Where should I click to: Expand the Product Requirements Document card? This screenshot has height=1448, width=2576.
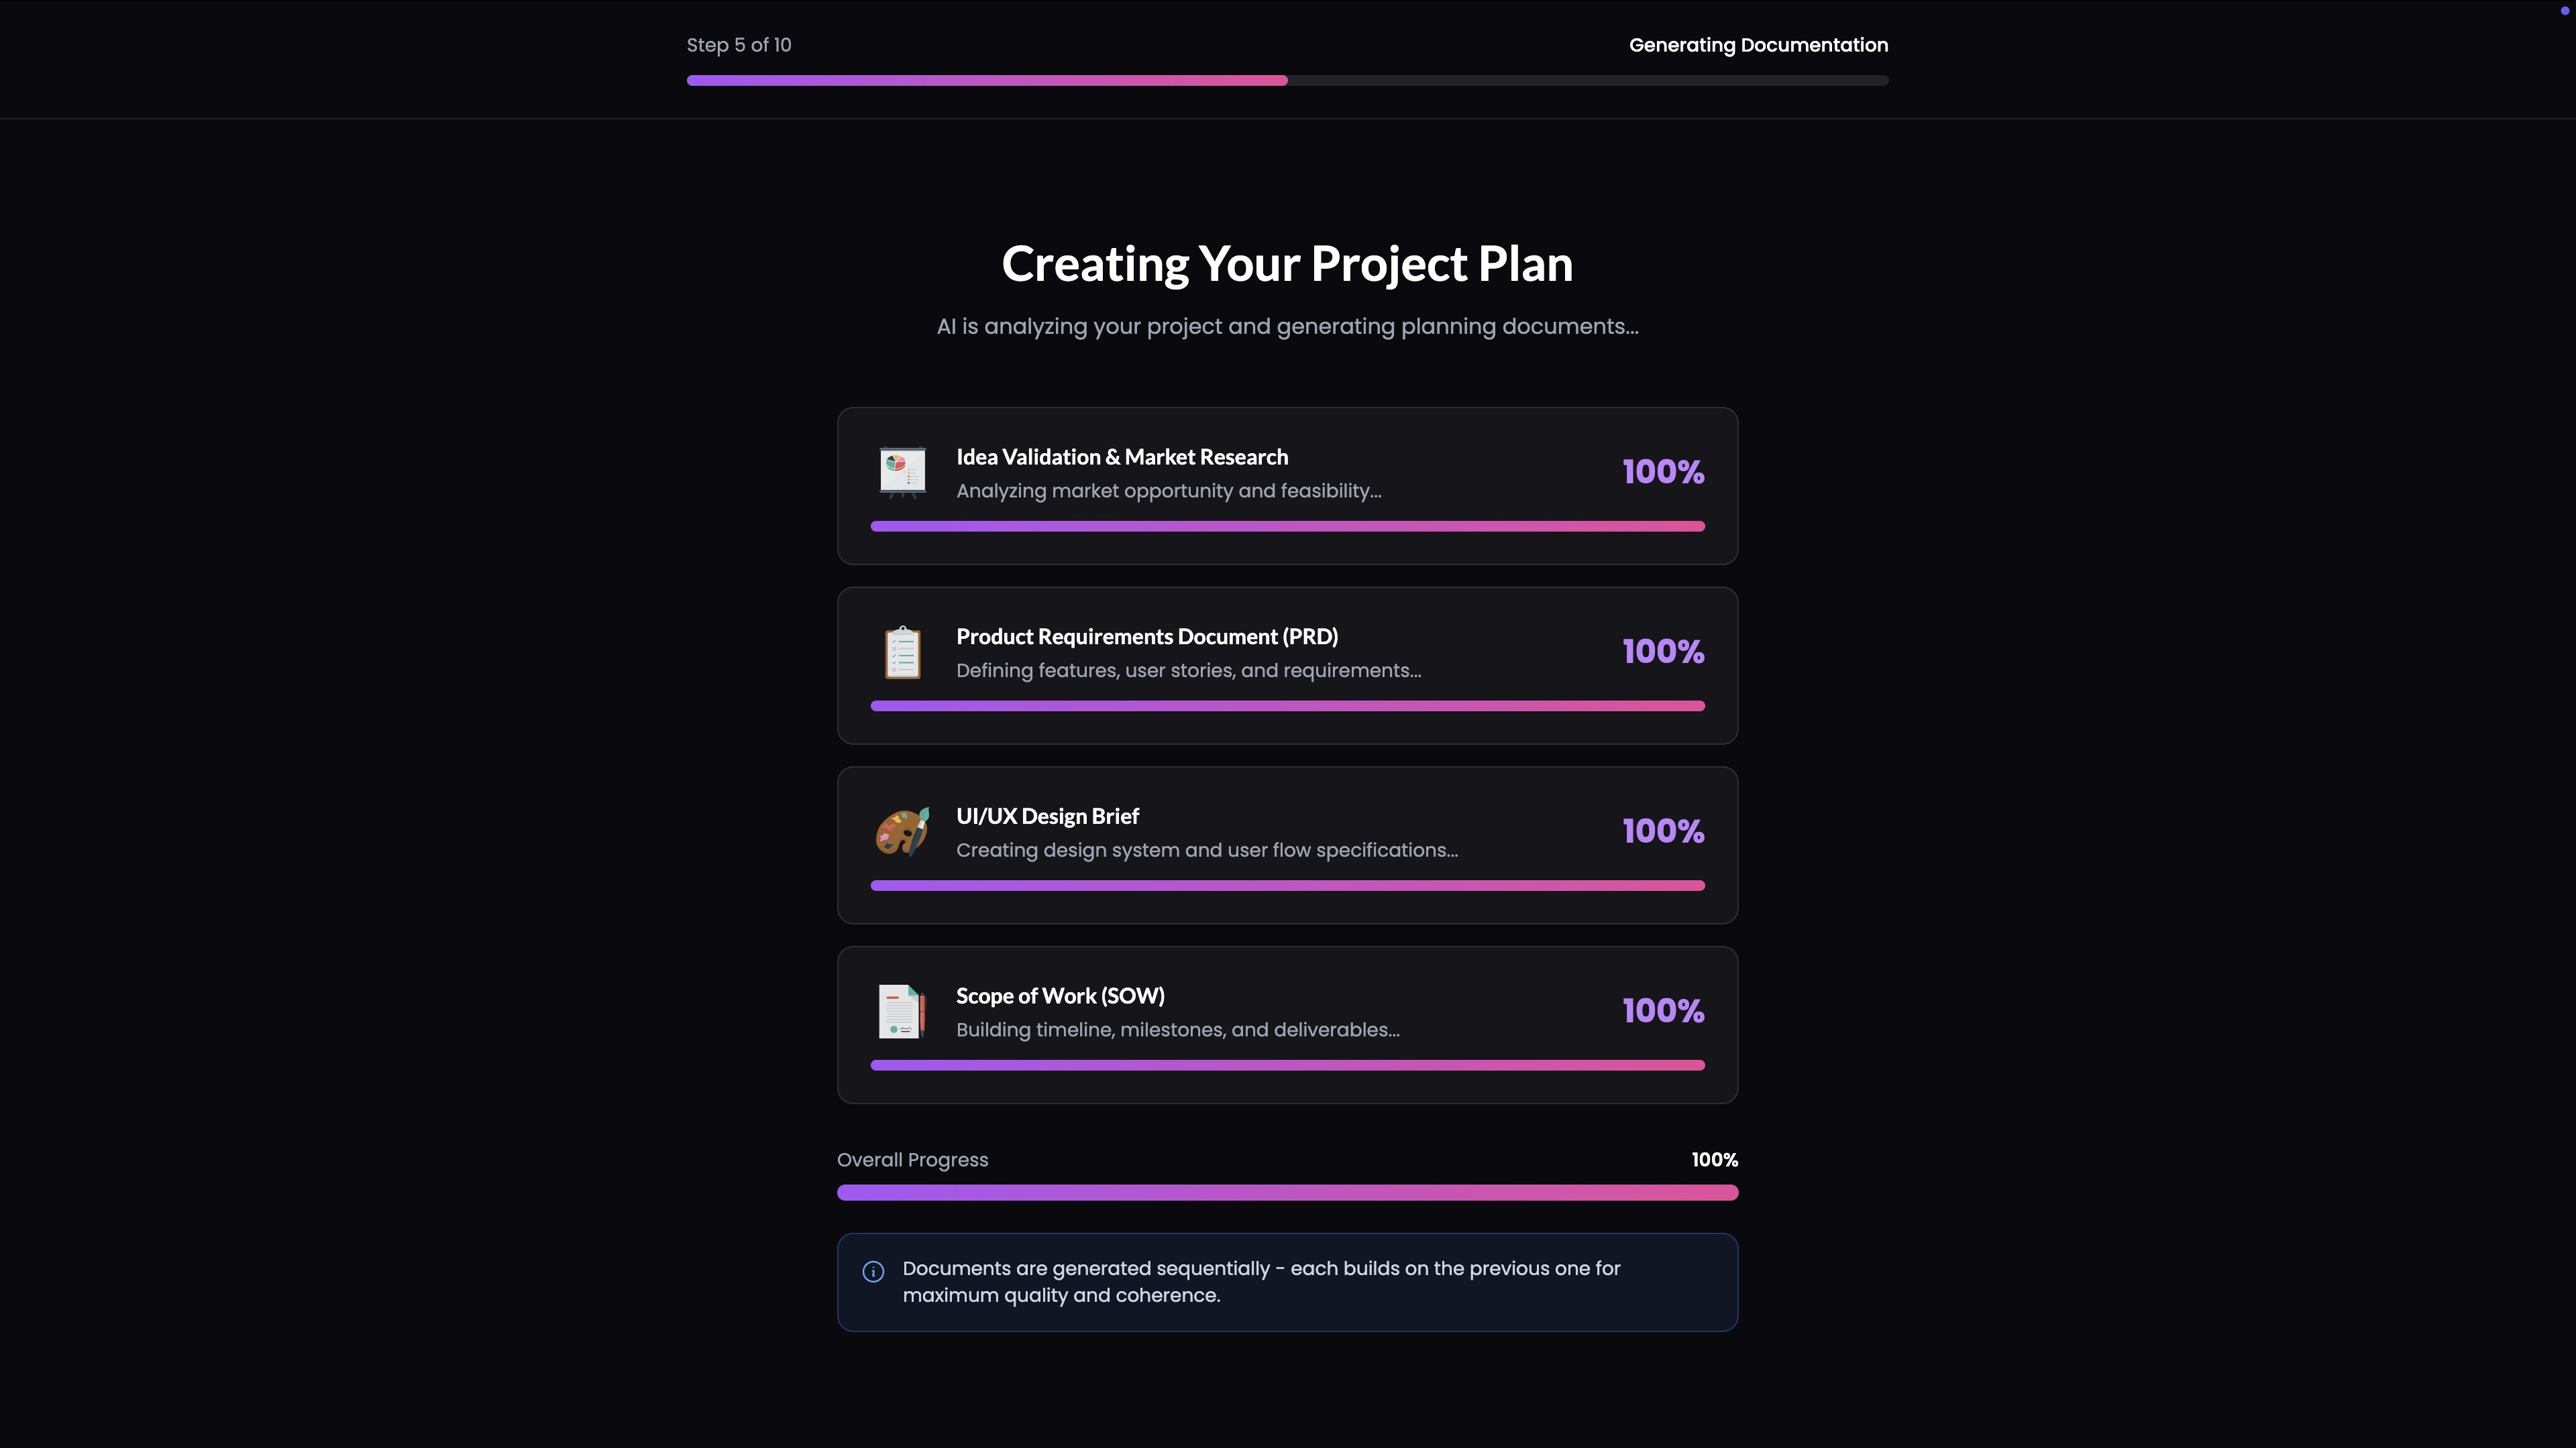(x=1288, y=666)
